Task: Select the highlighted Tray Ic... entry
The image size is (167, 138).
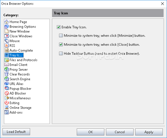Action: point(16,55)
